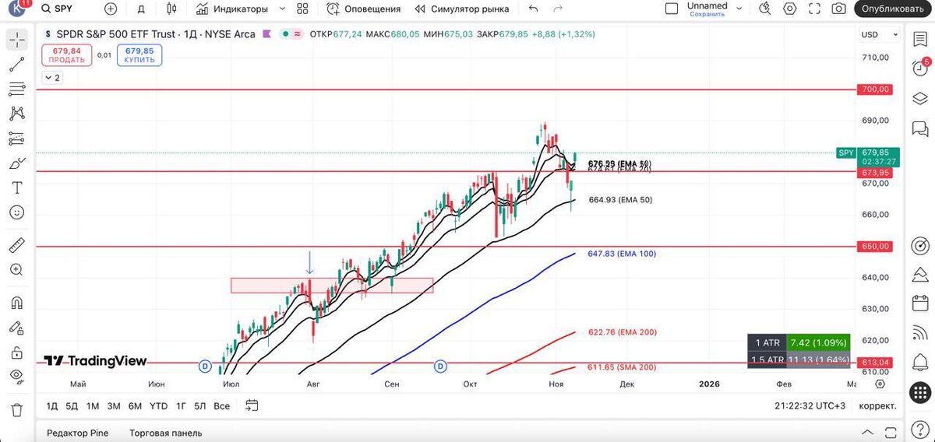Open the chats panel icon

coord(919,128)
